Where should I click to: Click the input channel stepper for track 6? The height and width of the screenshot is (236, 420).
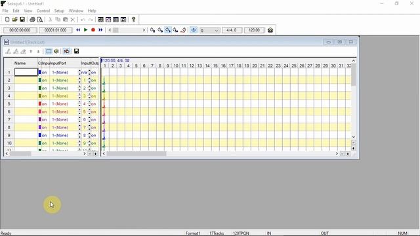[x=89, y=111]
